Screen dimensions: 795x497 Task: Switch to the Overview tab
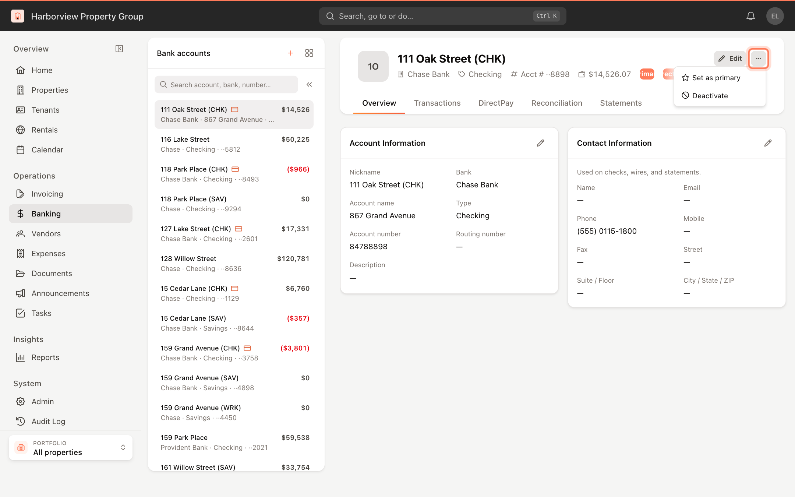pos(379,103)
